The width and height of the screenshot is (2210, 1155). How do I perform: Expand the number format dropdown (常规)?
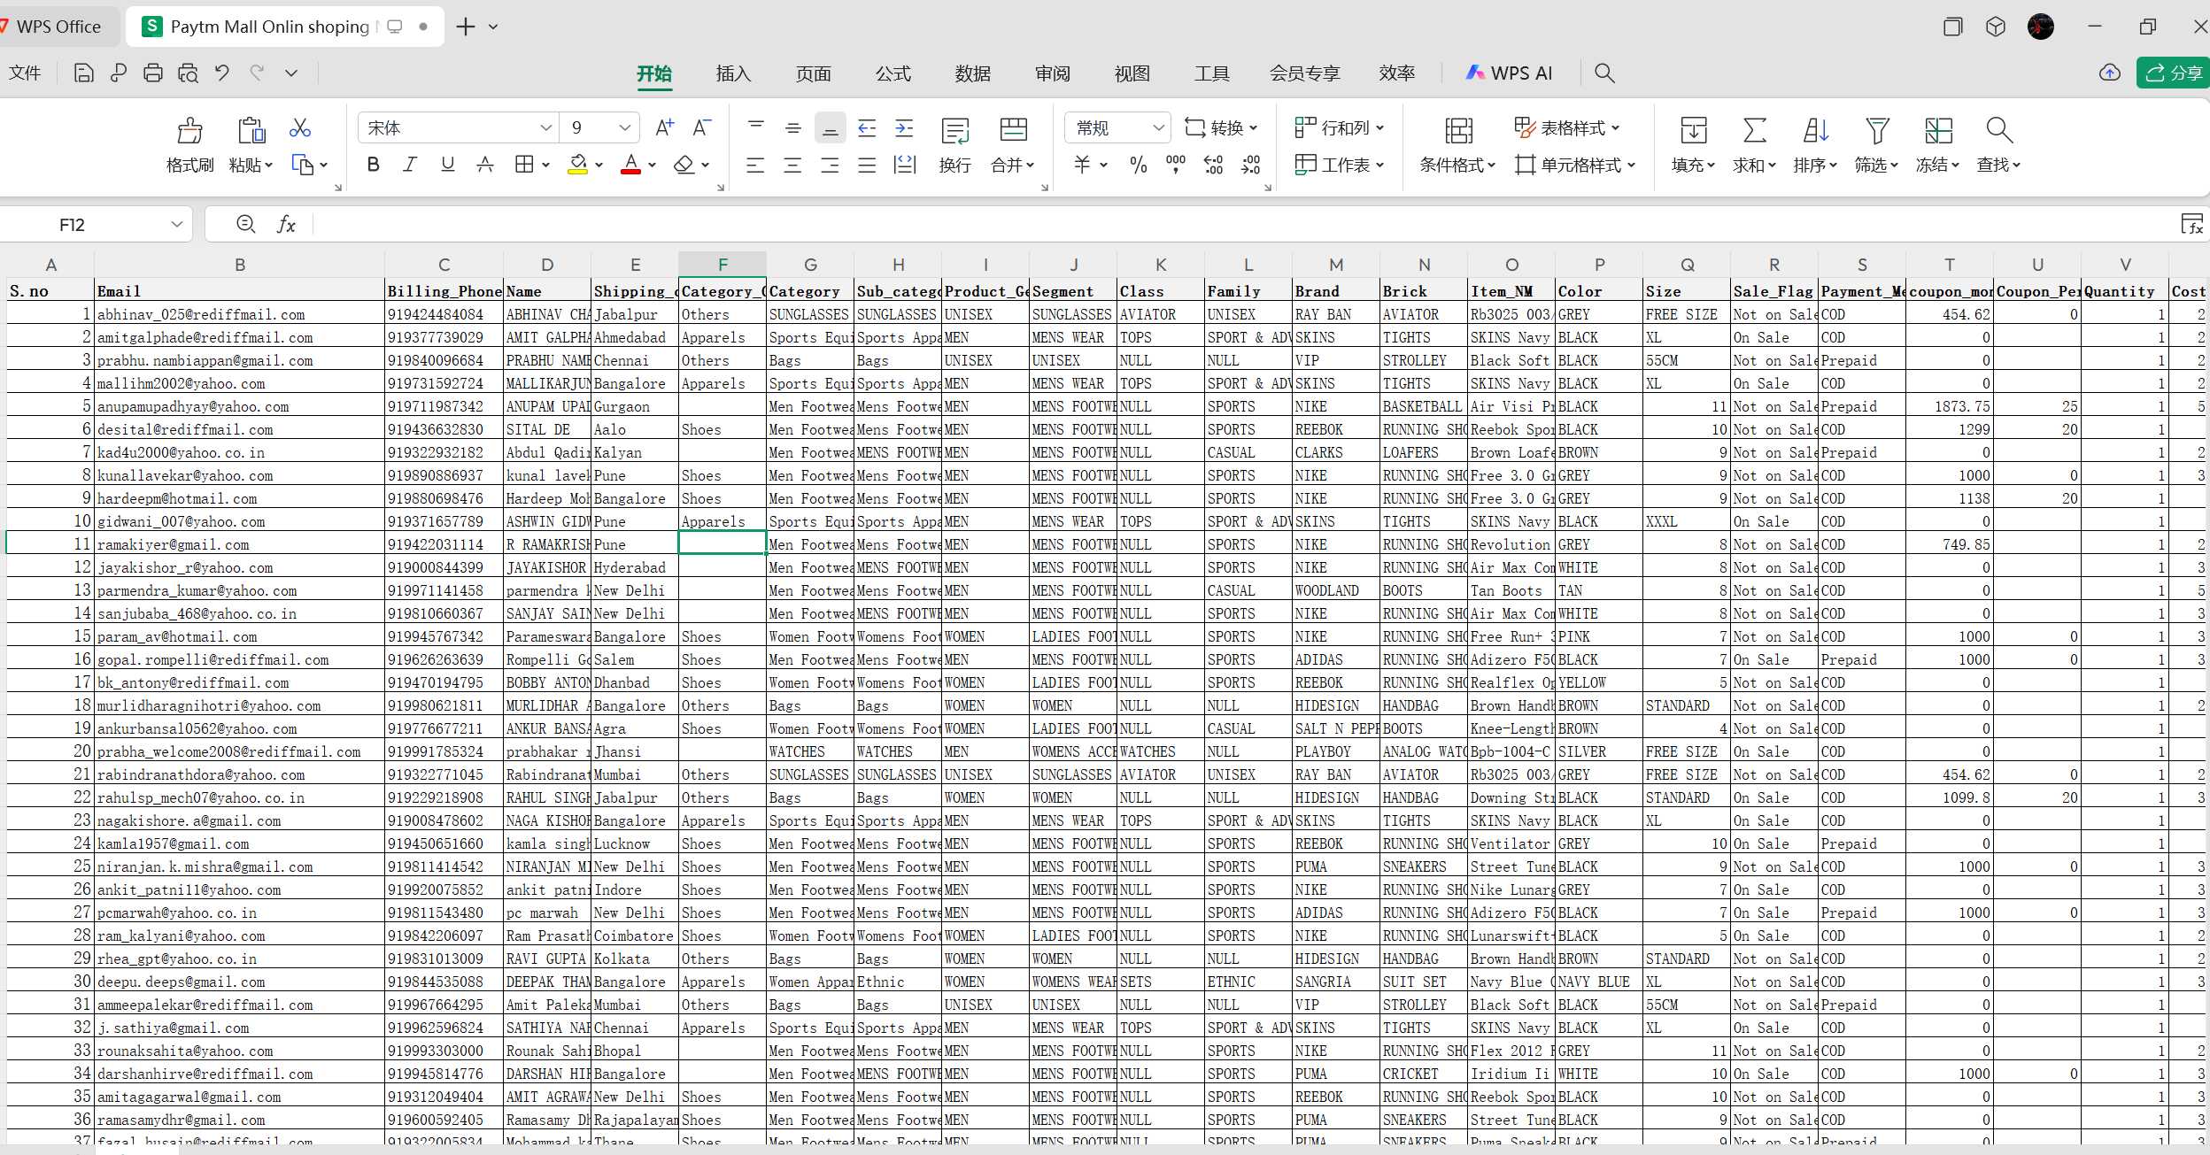tap(1158, 128)
